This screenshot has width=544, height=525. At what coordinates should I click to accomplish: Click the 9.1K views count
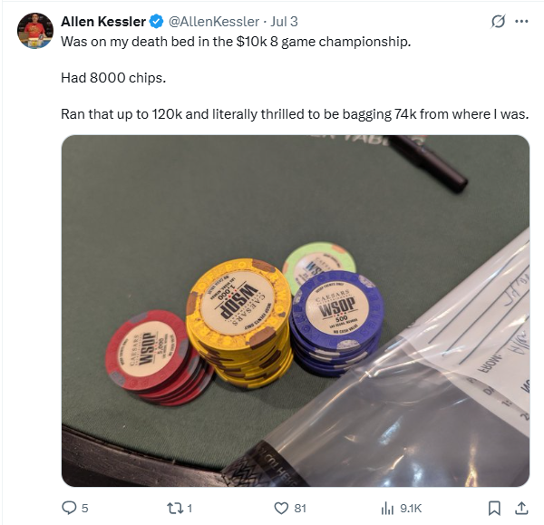pyautogui.click(x=411, y=509)
